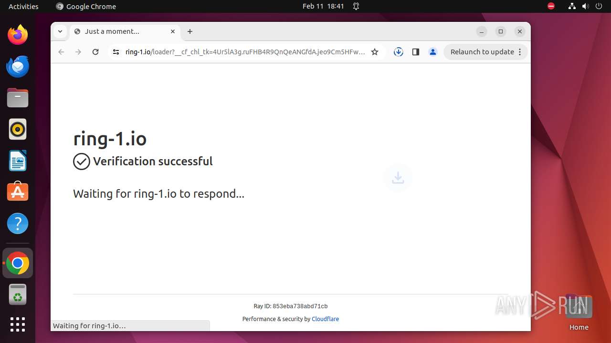This screenshot has width=611, height=343.
Task: Open Chrome three-dot menu
Action: (520, 52)
